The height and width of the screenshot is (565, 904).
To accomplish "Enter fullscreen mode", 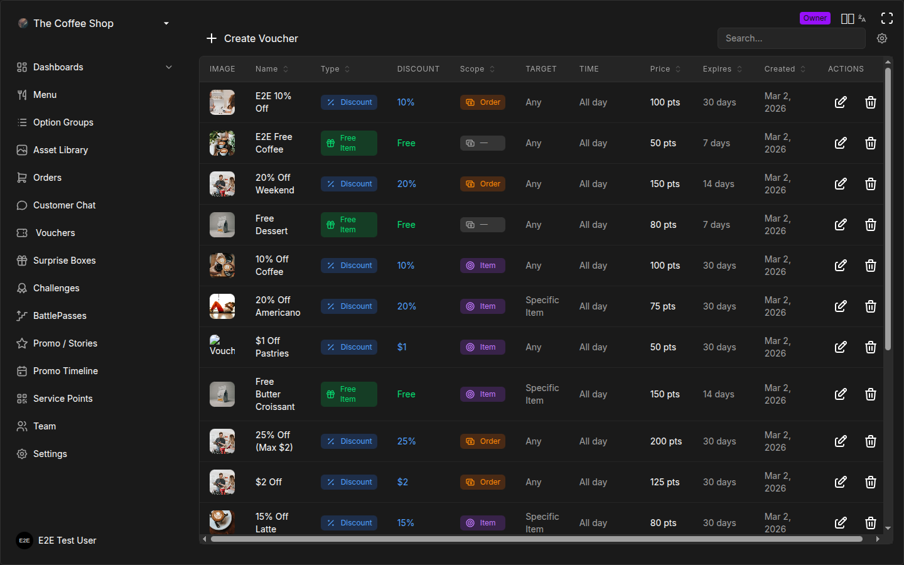I will [886, 18].
